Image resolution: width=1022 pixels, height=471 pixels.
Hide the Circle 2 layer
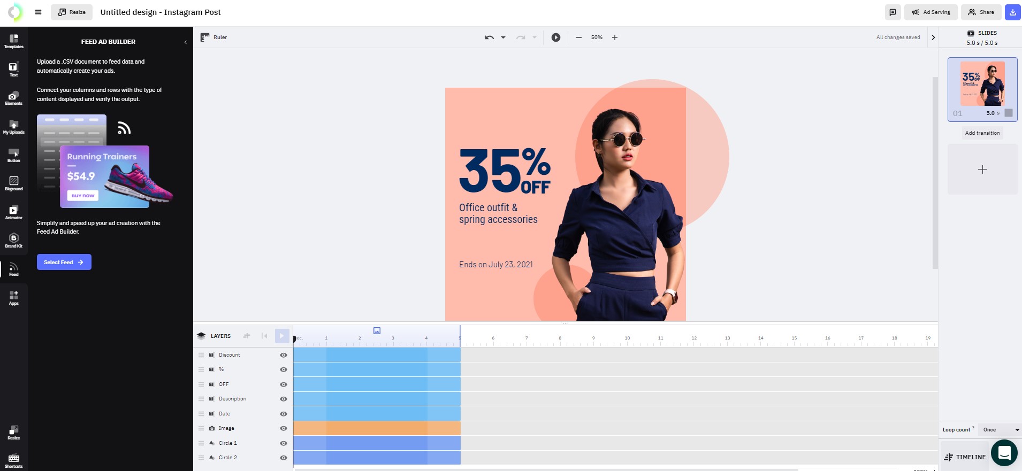click(284, 458)
